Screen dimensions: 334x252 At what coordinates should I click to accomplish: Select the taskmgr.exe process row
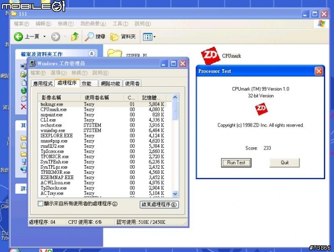click(x=102, y=104)
